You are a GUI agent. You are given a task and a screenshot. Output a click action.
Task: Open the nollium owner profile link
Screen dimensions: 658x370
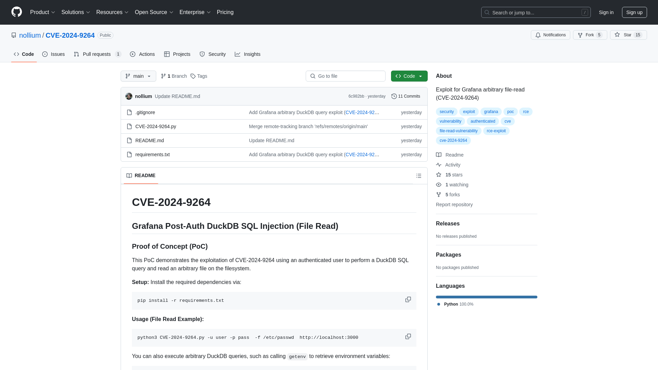pyautogui.click(x=30, y=35)
